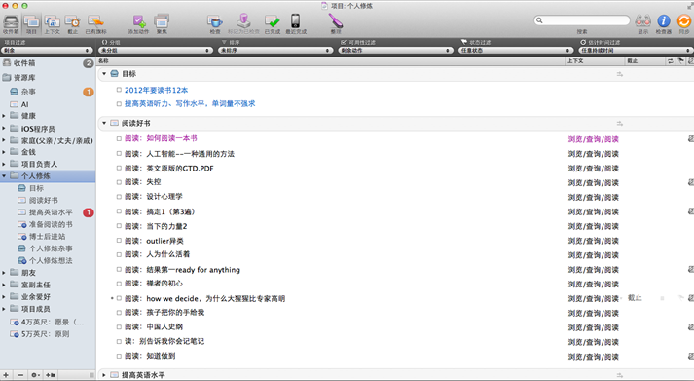The height and width of the screenshot is (381, 694).
Task: Open the 检查 review perspective (coffee cup)
Action: [x=215, y=21]
